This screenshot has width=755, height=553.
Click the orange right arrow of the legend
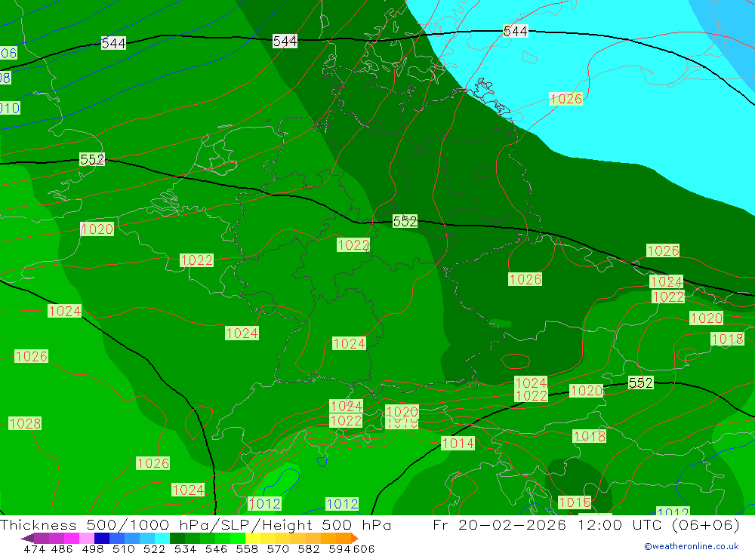353,539
